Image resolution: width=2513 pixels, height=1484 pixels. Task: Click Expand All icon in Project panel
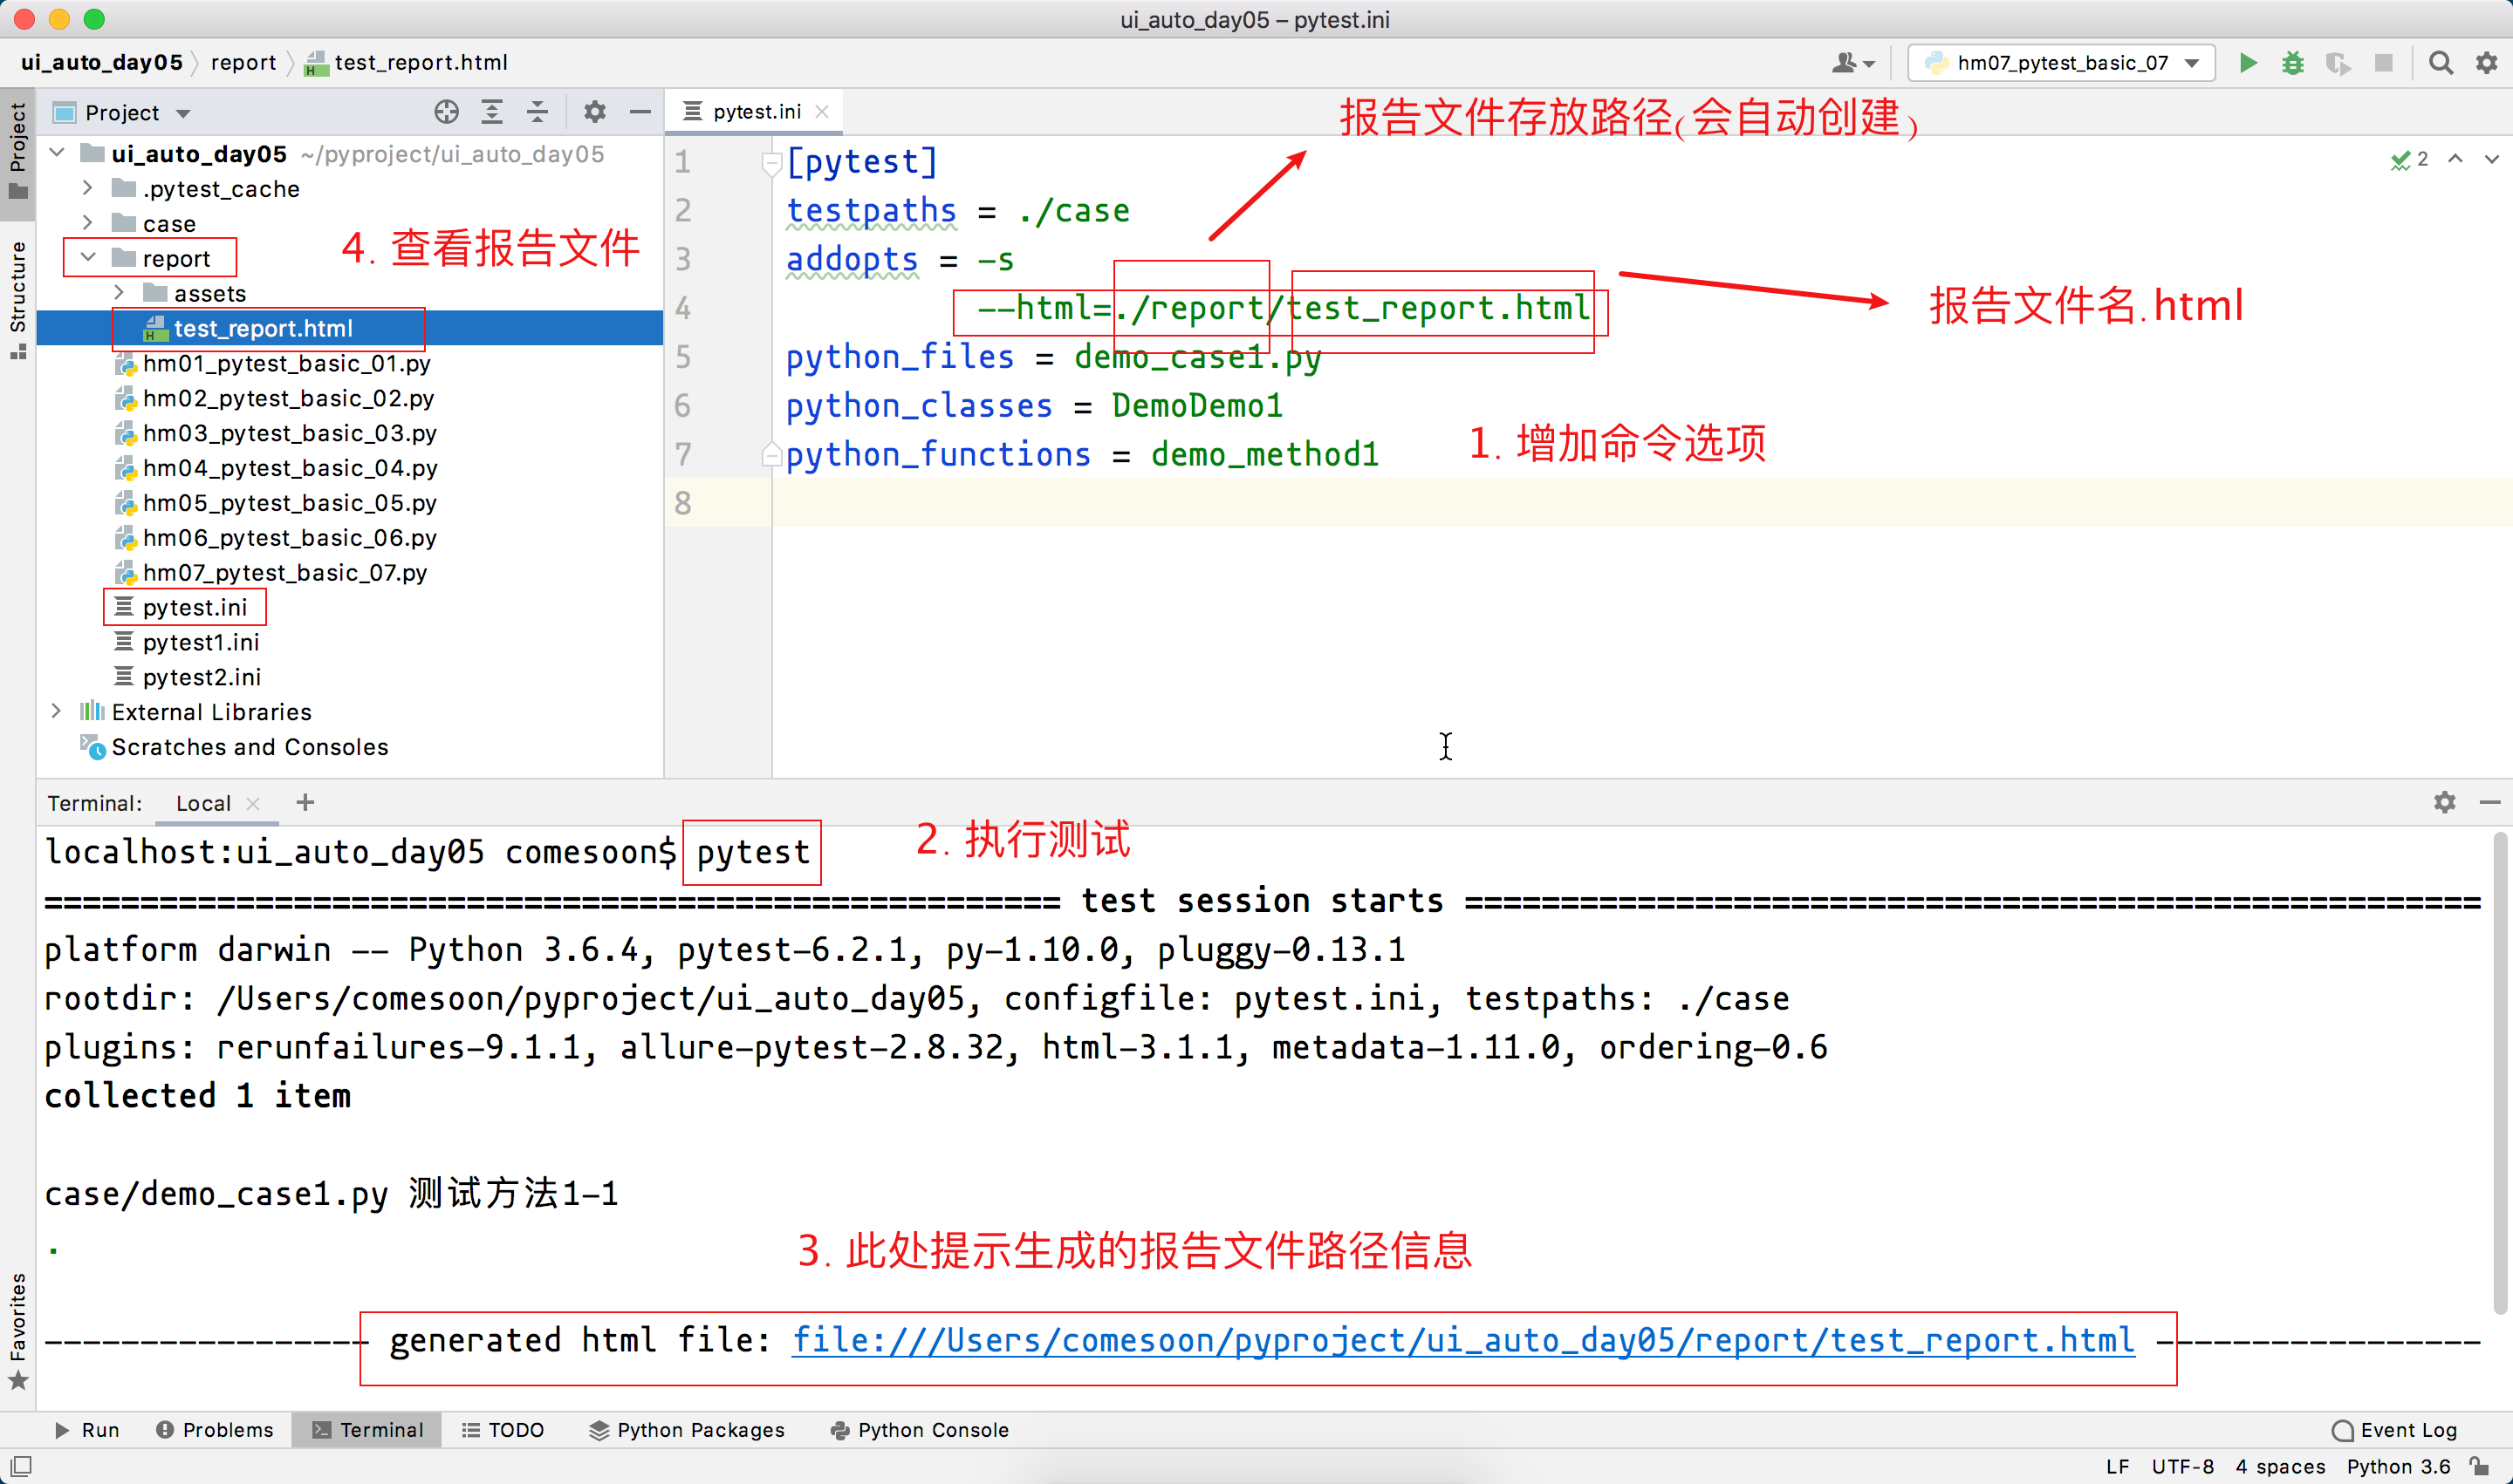pyautogui.click(x=491, y=112)
